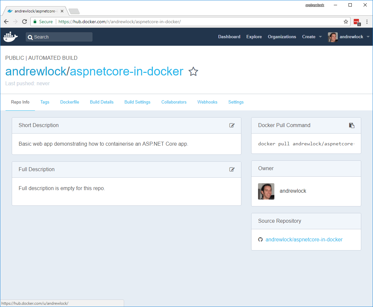Click 'Full description is empty' text
Screen dimensions: 373x307
tap(62, 188)
